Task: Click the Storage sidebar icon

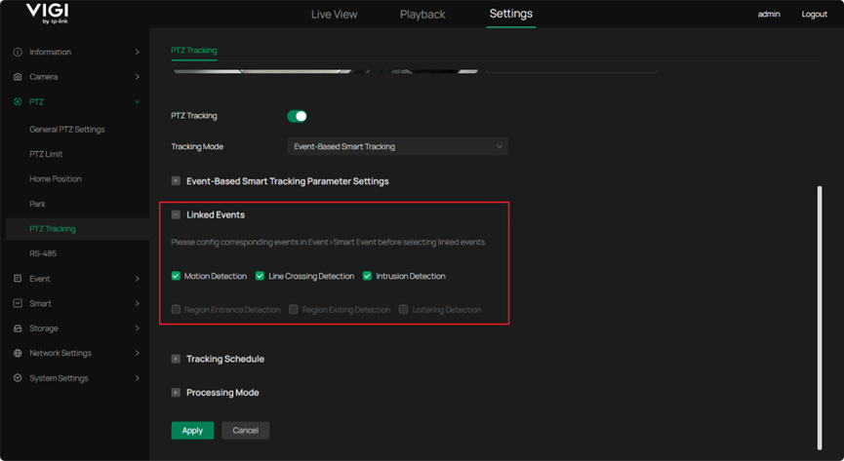Action: [18, 328]
